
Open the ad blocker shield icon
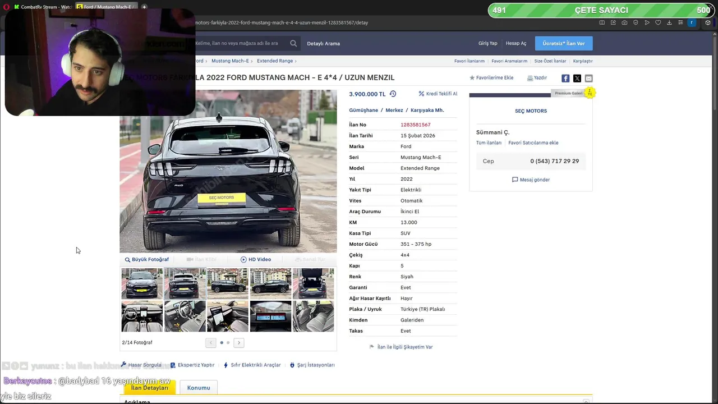pos(636,22)
